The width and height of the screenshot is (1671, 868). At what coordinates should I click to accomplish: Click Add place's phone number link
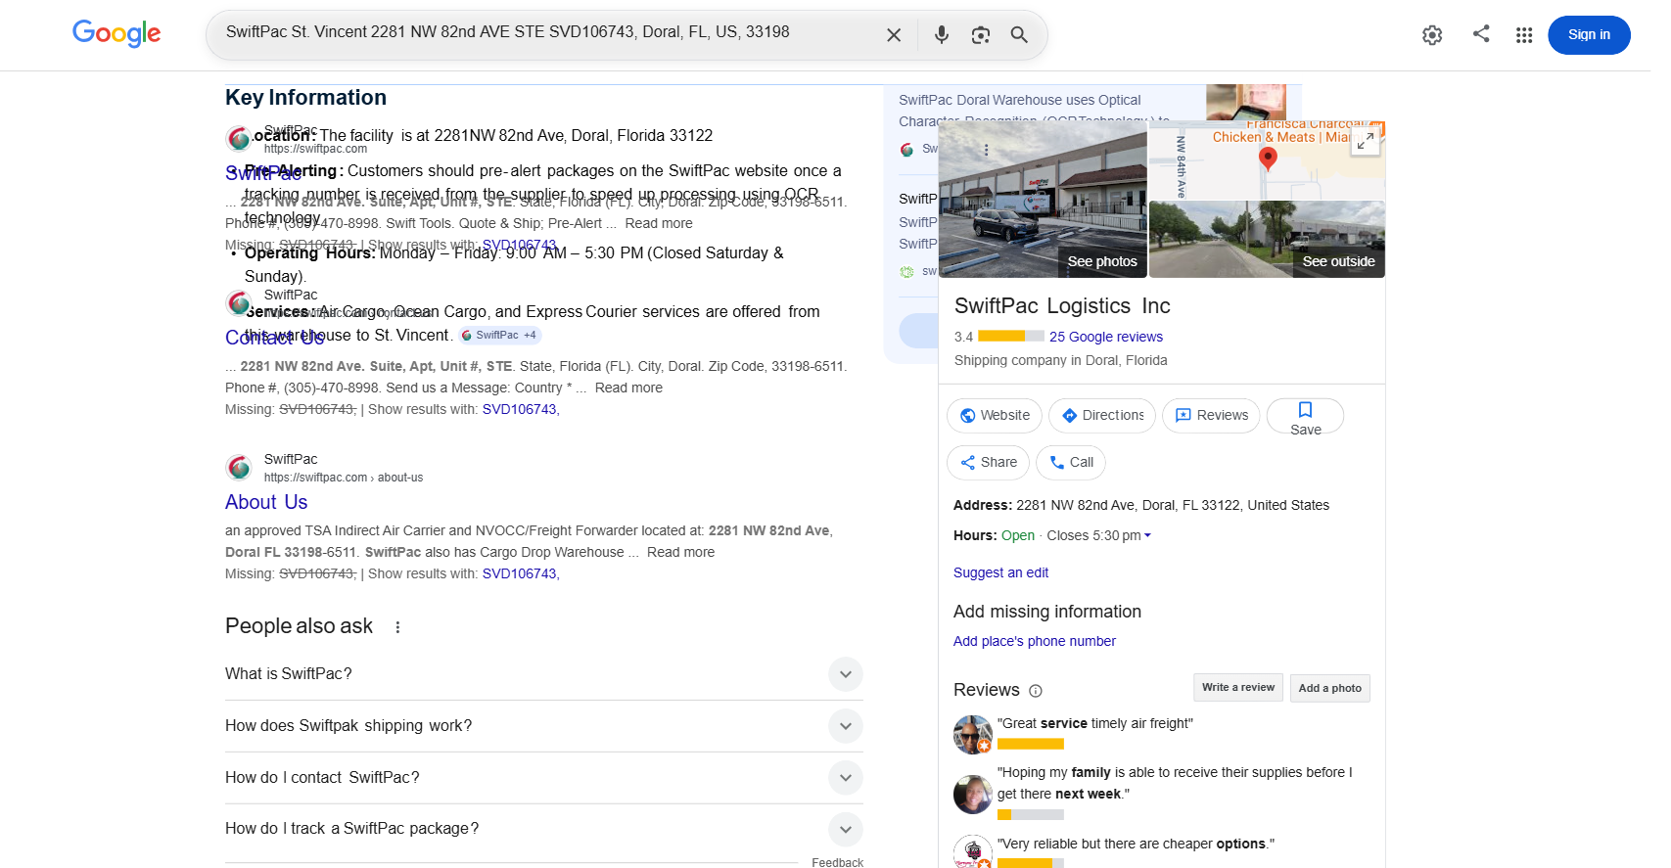1035,641
